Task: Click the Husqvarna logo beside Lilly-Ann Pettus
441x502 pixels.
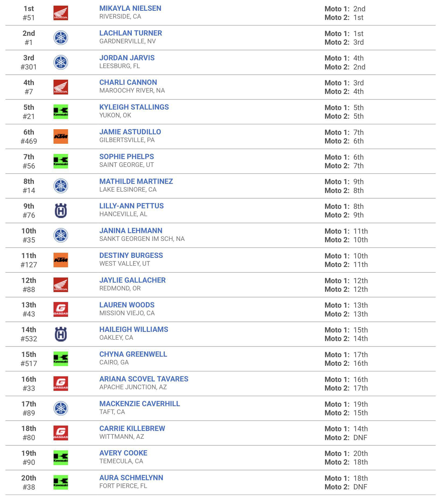Action: tap(61, 210)
